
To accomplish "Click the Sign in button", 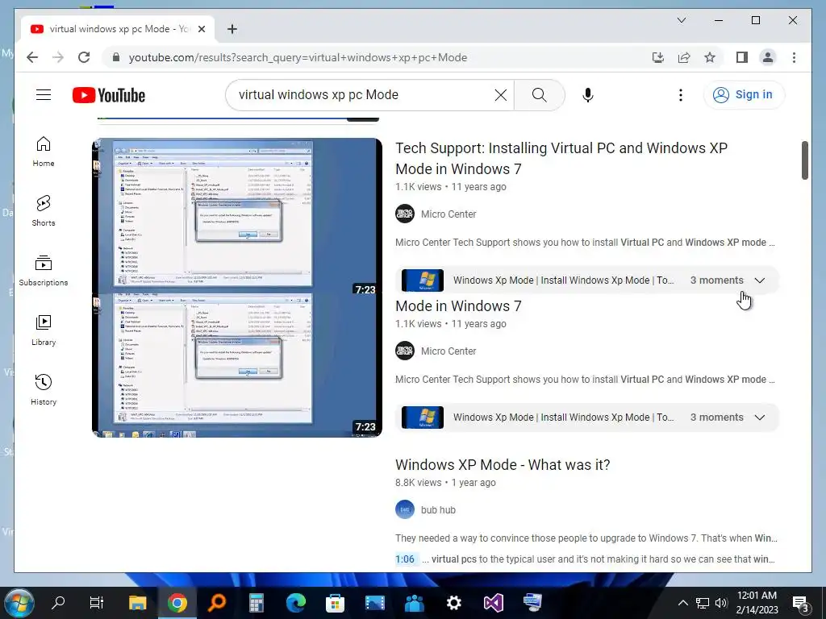I will pyautogui.click(x=743, y=95).
